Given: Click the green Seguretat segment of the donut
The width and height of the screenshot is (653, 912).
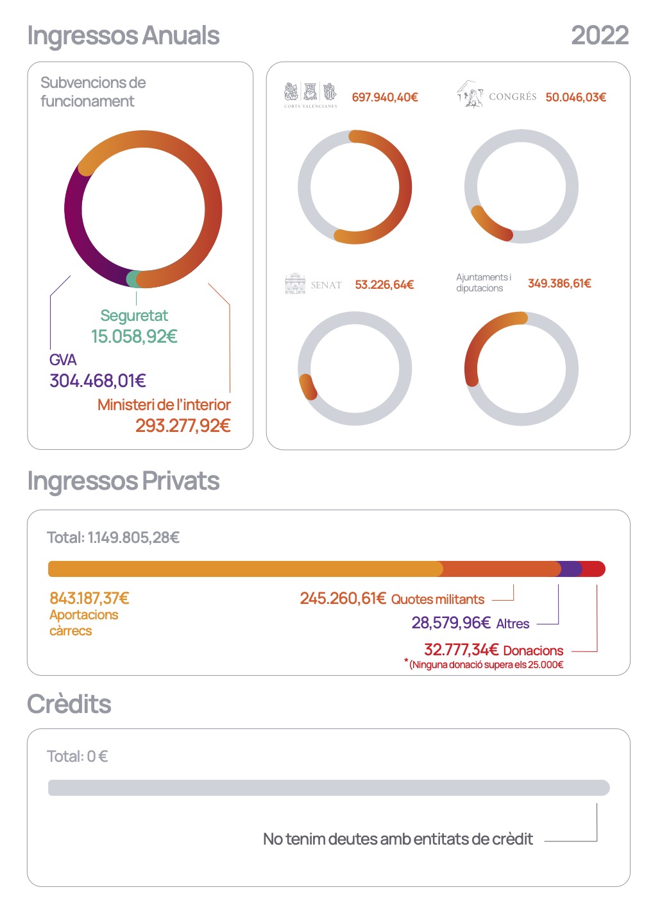Looking at the screenshot, I should [133, 279].
